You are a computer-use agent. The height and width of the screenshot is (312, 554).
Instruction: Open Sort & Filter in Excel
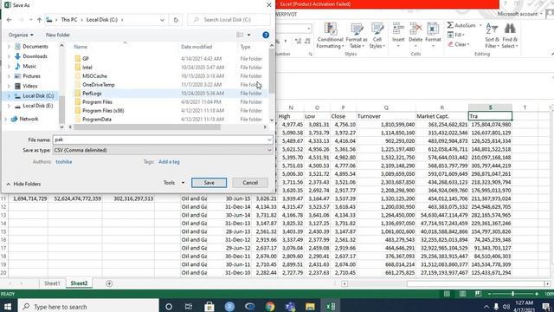point(493,36)
